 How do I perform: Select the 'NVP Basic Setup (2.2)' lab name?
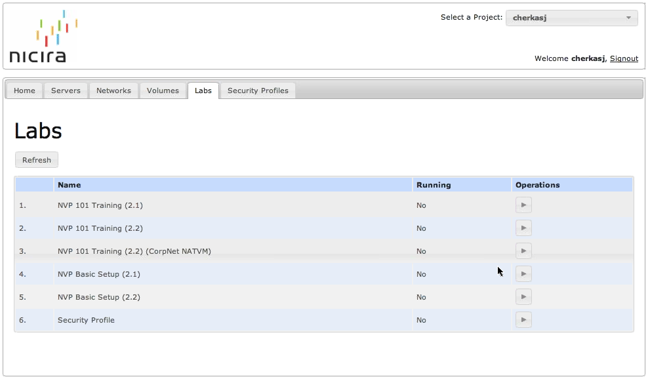click(98, 297)
